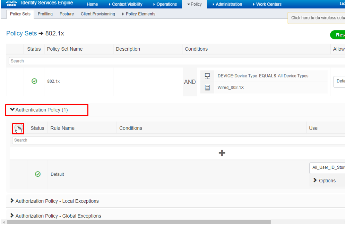
Task: Click the Use column header
Action: click(313, 128)
